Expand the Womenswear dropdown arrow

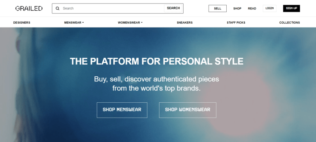(142, 23)
